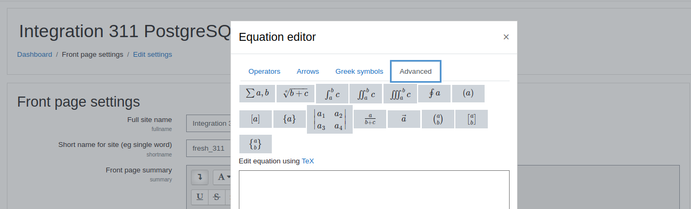
Task: Click inside the TeX equation text area
Action: click(374, 189)
